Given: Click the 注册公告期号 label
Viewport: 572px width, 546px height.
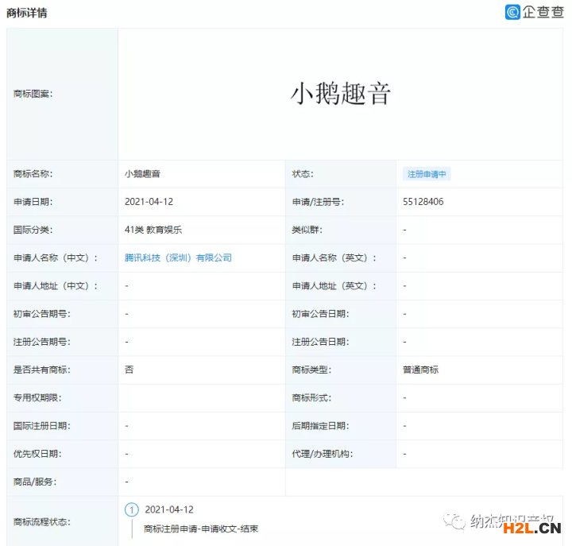Looking at the screenshot, I should click(41, 342).
